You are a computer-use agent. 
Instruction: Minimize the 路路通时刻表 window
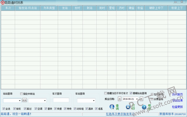pyautogui.click(x=175, y=2)
